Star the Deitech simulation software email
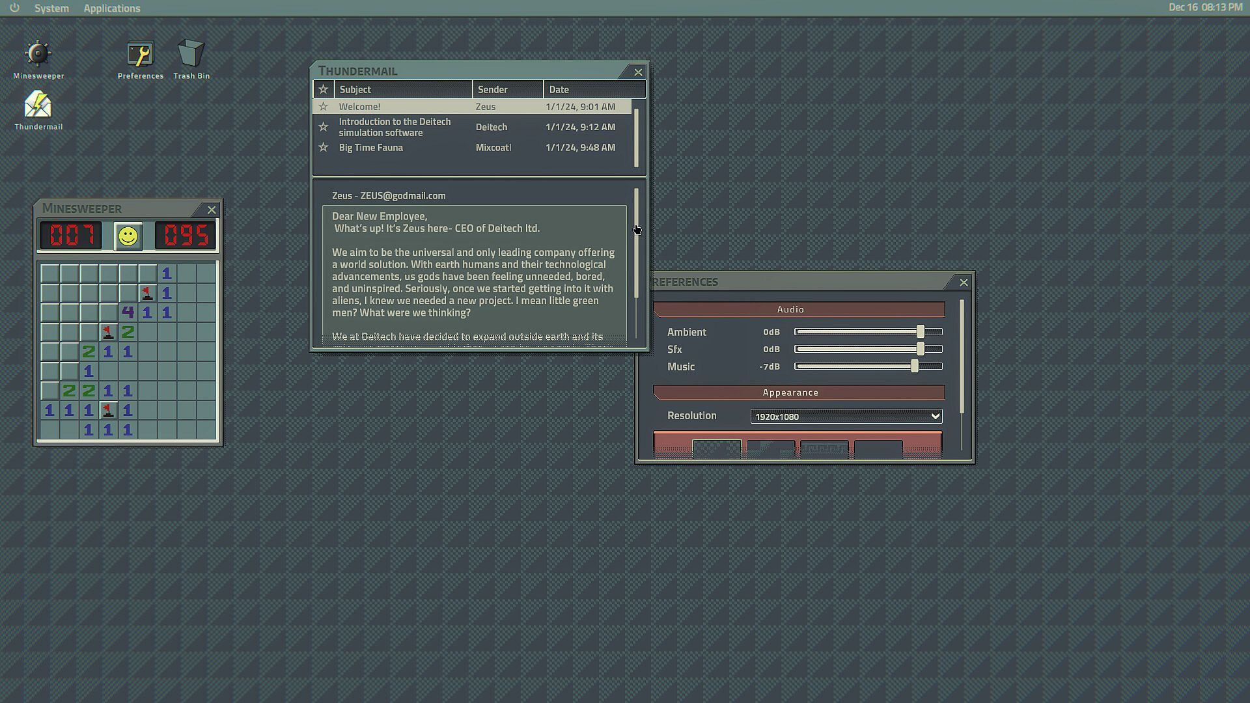Screen dimensions: 1250x703 pos(323,127)
